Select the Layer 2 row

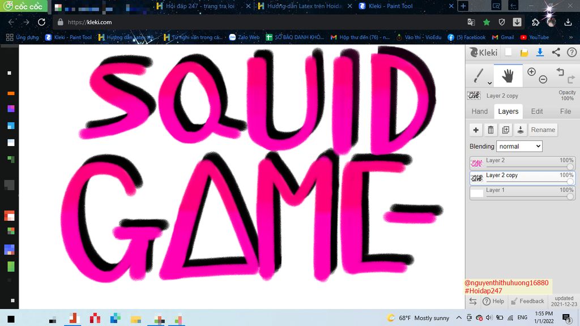point(522,163)
